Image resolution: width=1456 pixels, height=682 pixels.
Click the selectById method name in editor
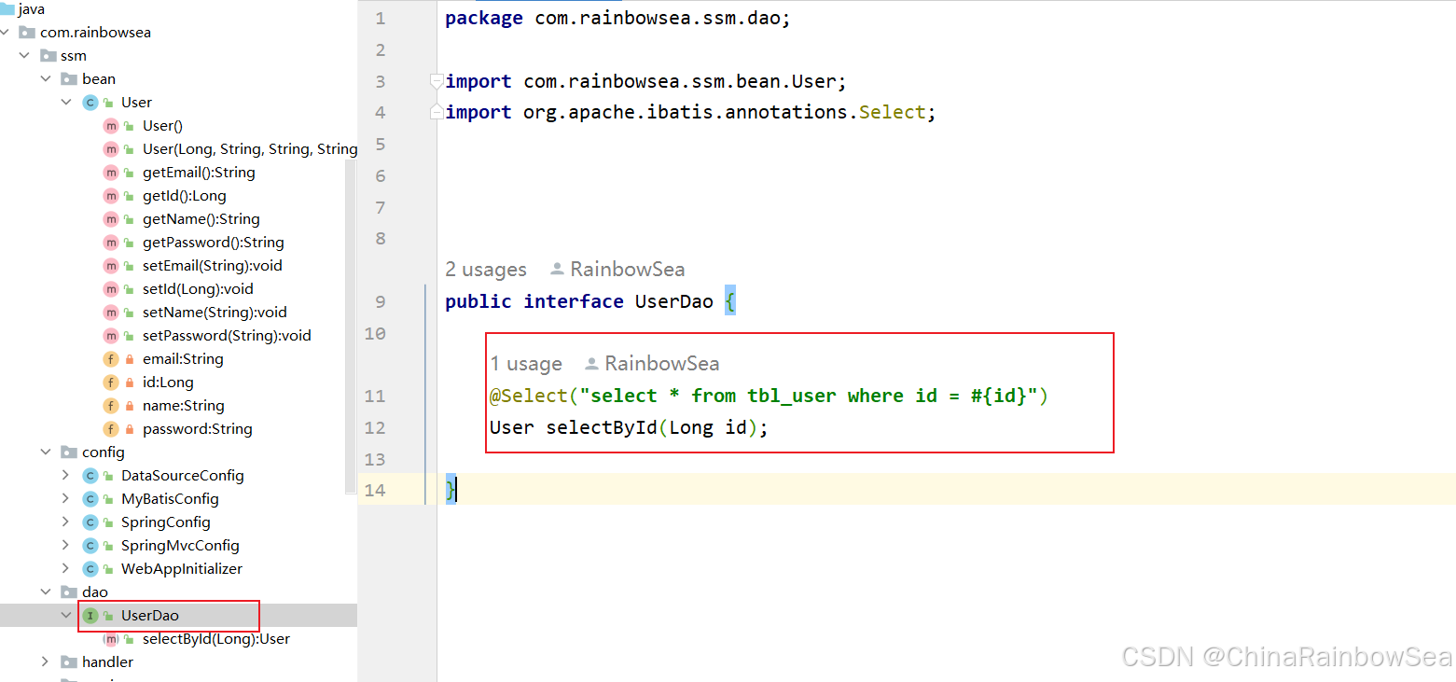602,427
